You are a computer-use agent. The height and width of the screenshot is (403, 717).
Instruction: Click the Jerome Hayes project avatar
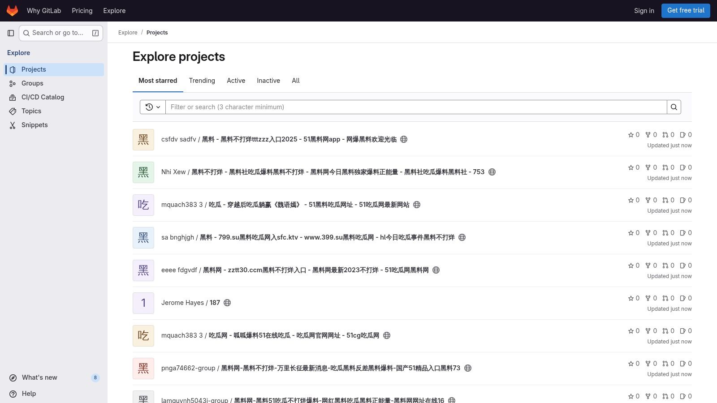coord(143,303)
